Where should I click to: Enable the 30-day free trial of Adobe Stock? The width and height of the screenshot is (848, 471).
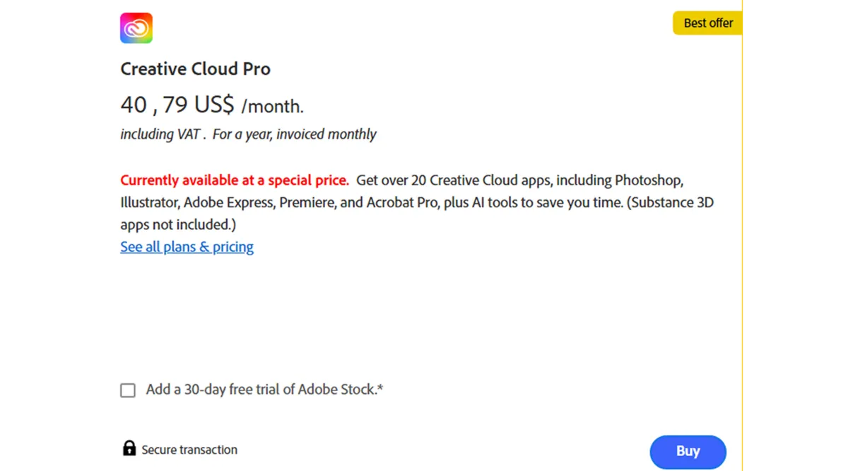pos(128,390)
